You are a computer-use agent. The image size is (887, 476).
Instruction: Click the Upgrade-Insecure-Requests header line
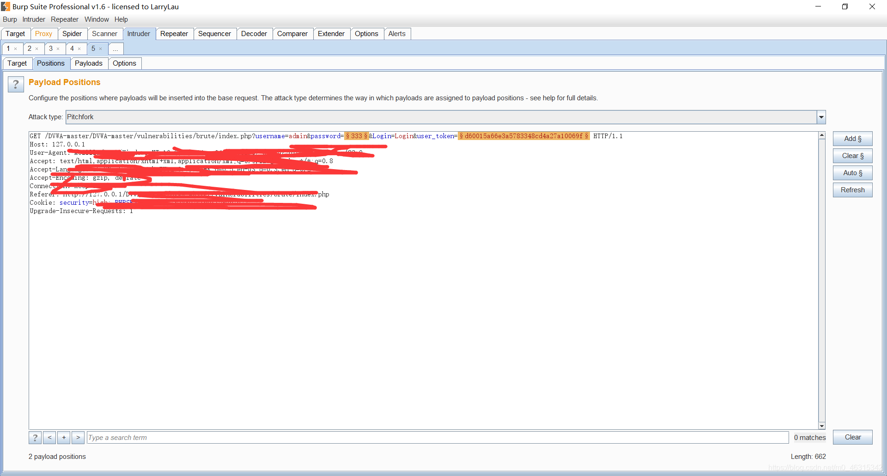(81, 211)
